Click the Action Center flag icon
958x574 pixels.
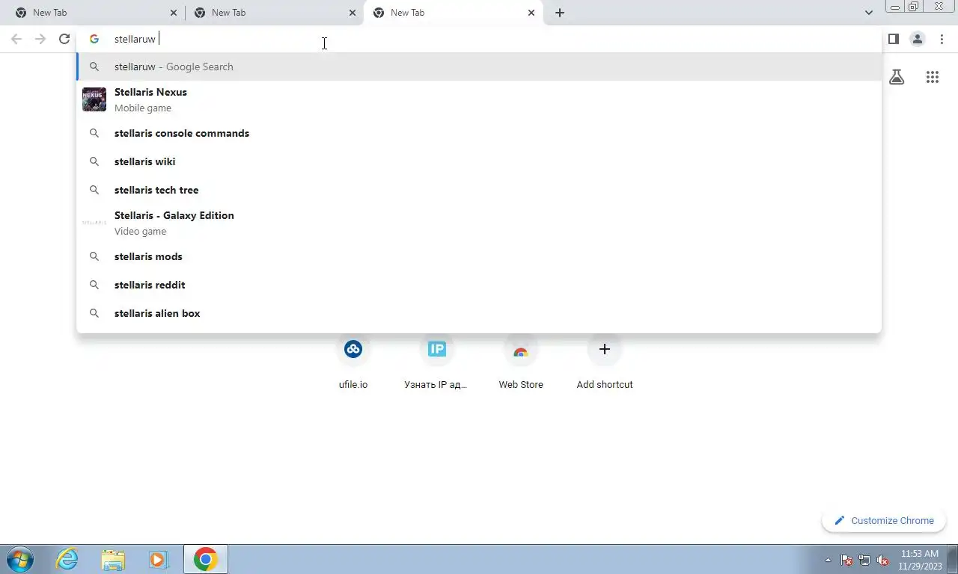click(846, 560)
